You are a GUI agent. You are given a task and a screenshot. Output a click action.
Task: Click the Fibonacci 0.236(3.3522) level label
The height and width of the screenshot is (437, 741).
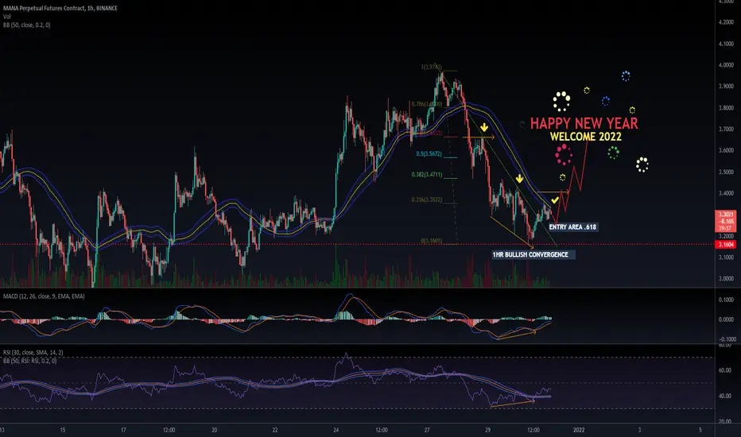tap(427, 200)
